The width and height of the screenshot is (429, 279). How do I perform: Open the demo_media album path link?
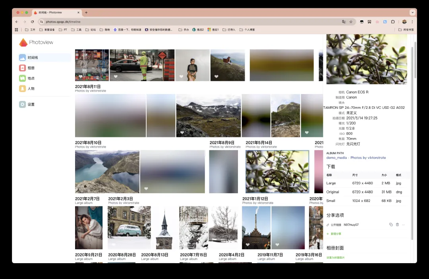pos(336,158)
